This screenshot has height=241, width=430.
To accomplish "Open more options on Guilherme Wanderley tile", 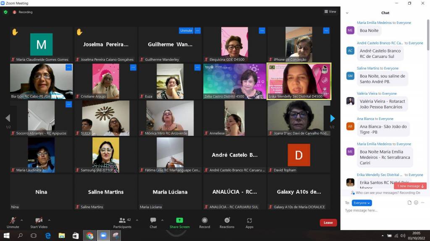I will tap(197, 31).
